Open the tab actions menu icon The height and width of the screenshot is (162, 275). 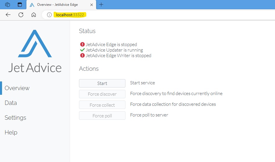(20, 5)
